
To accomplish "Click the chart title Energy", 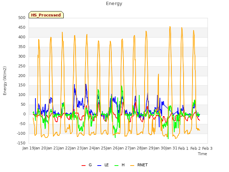I will [114, 4].
